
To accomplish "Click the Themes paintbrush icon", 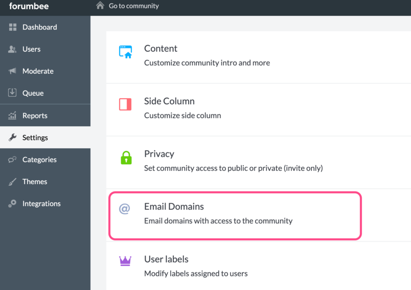I will [12, 182].
